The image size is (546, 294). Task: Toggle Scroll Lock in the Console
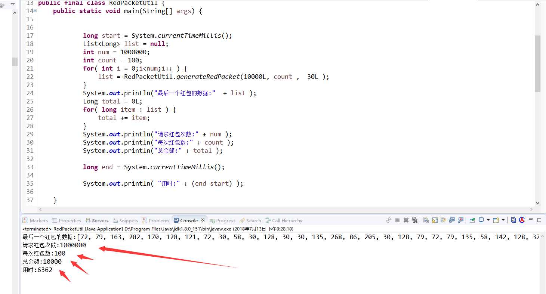(x=435, y=220)
